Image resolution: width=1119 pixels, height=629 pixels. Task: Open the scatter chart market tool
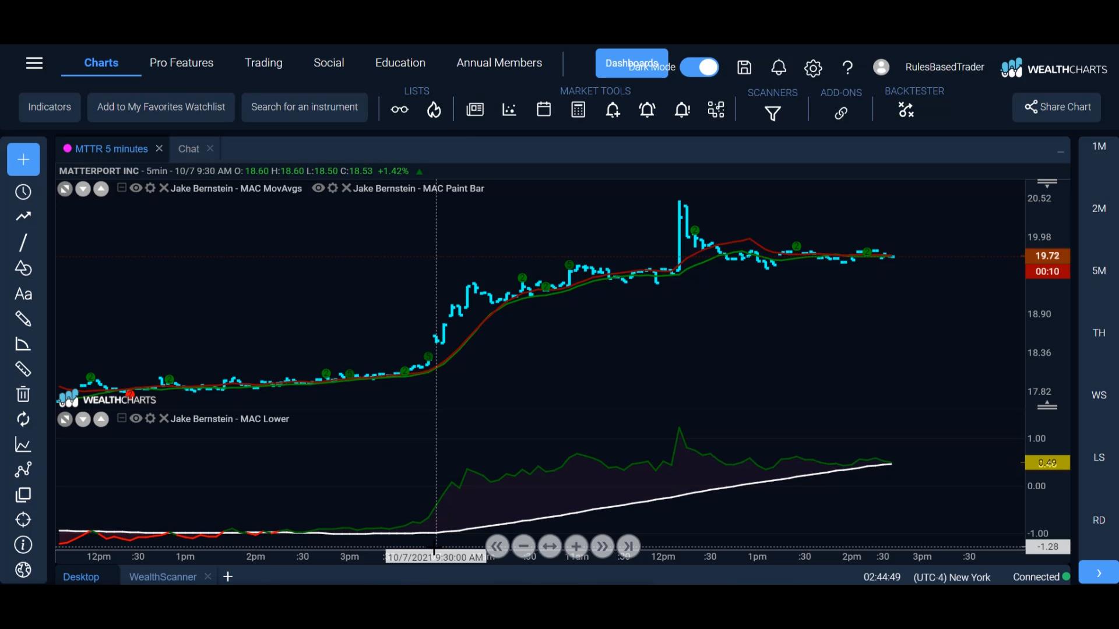509,109
